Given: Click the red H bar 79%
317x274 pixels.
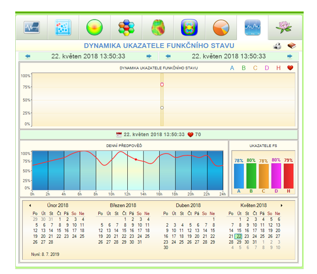Looking at the screenshot, I should pos(288,176).
